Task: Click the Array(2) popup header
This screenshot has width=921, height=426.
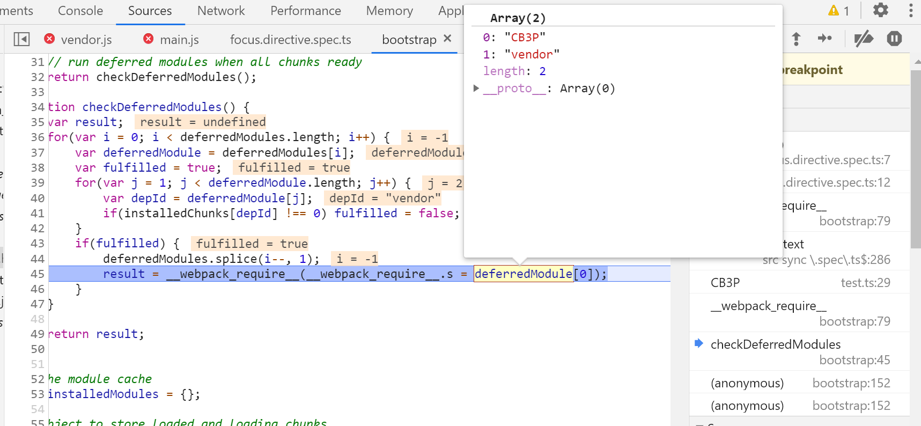Action: coord(518,18)
